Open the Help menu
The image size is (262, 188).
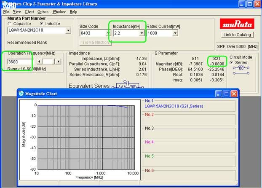tap(73, 12)
